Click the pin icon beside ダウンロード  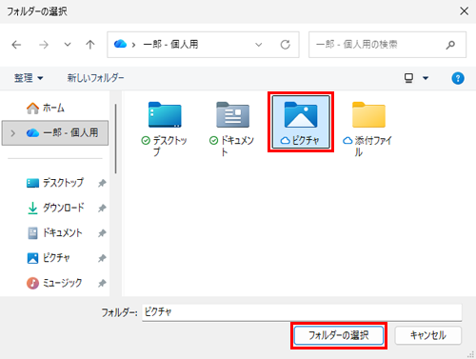point(102,208)
